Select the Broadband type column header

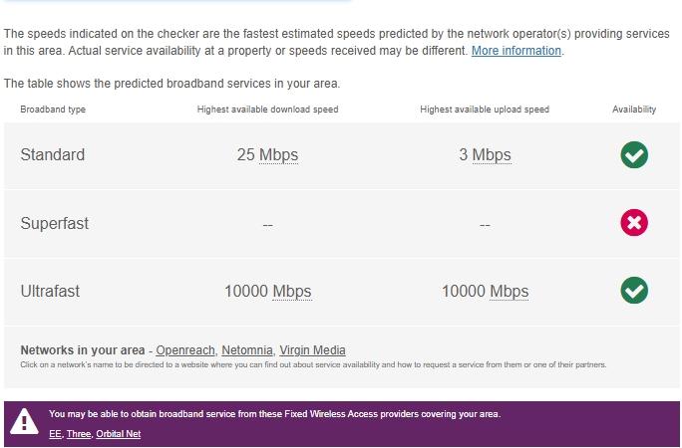tap(53, 110)
